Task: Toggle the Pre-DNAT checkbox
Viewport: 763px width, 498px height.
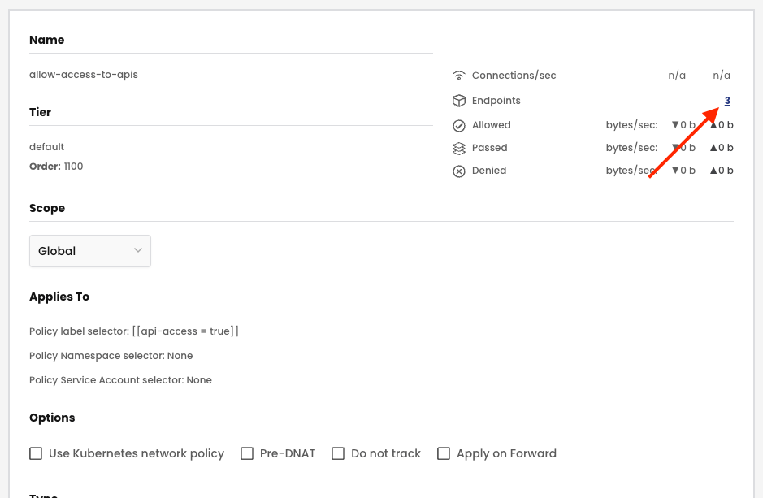Action: click(247, 453)
